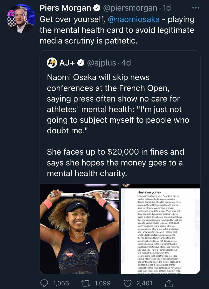Click the Piers Morgan display name
The image size is (209, 289).
pyautogui.click(x=65, y=8)
